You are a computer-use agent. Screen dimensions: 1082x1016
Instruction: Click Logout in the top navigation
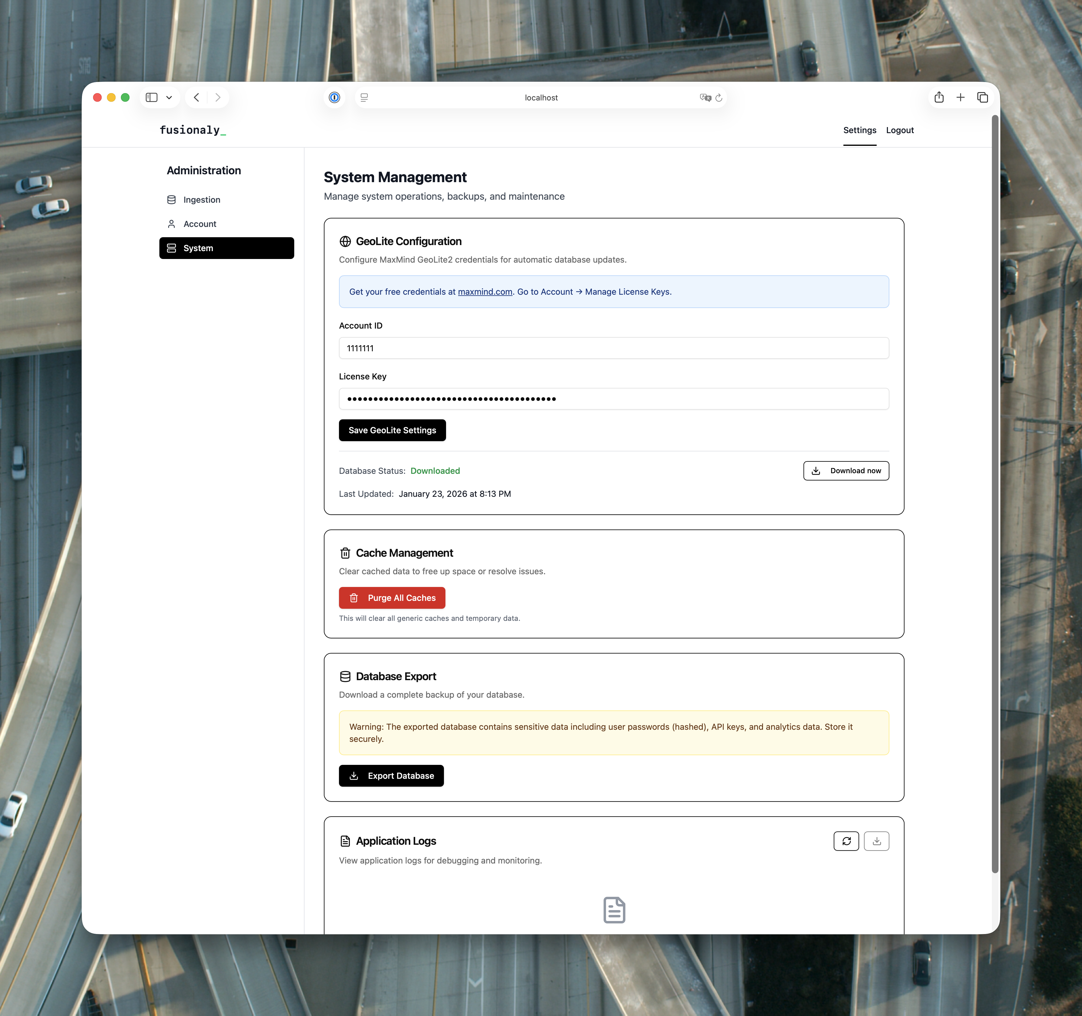pos(900,130)
